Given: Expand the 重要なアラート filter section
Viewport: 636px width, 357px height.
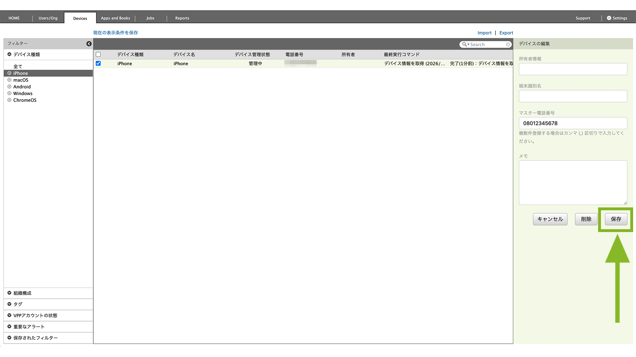Looking at the screenshot, I should coord(10,327).
